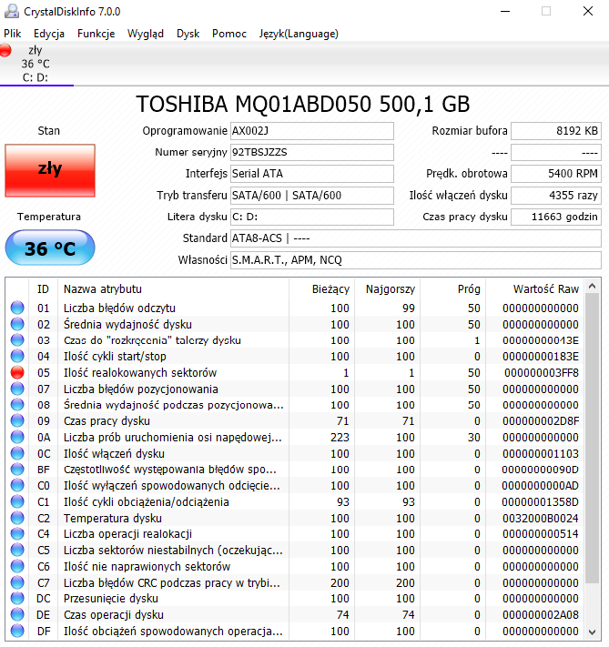Click the blue status icon for attribute C4
This screenshot has width=609, height=647.
17,534
